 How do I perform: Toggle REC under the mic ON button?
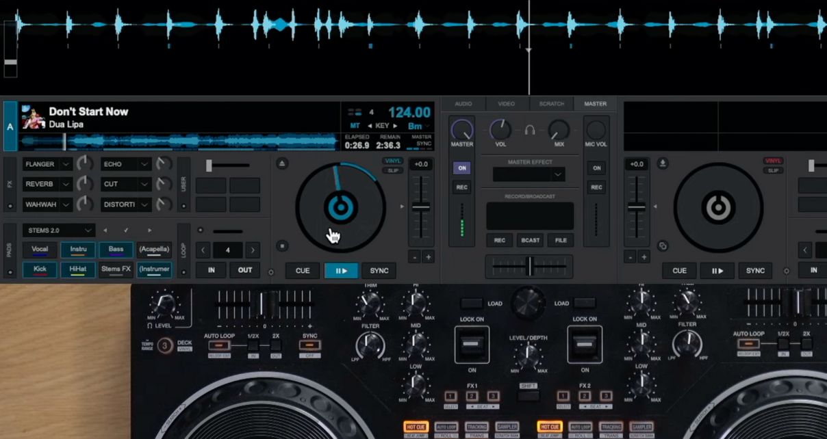click(596, 187)
